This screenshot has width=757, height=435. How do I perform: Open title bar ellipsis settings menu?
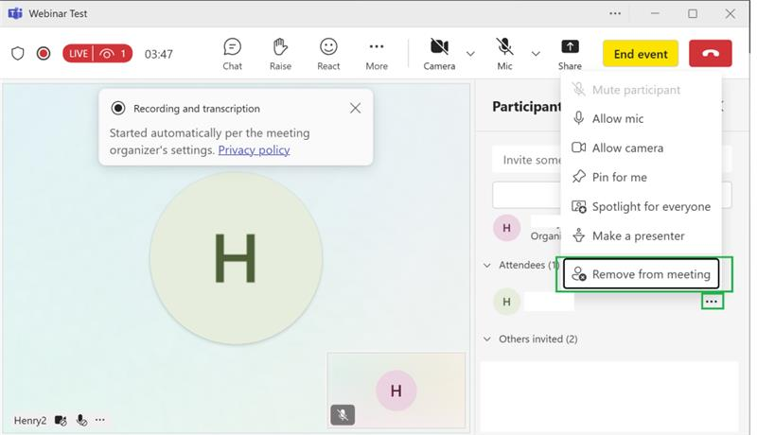[x=614, y=13]
